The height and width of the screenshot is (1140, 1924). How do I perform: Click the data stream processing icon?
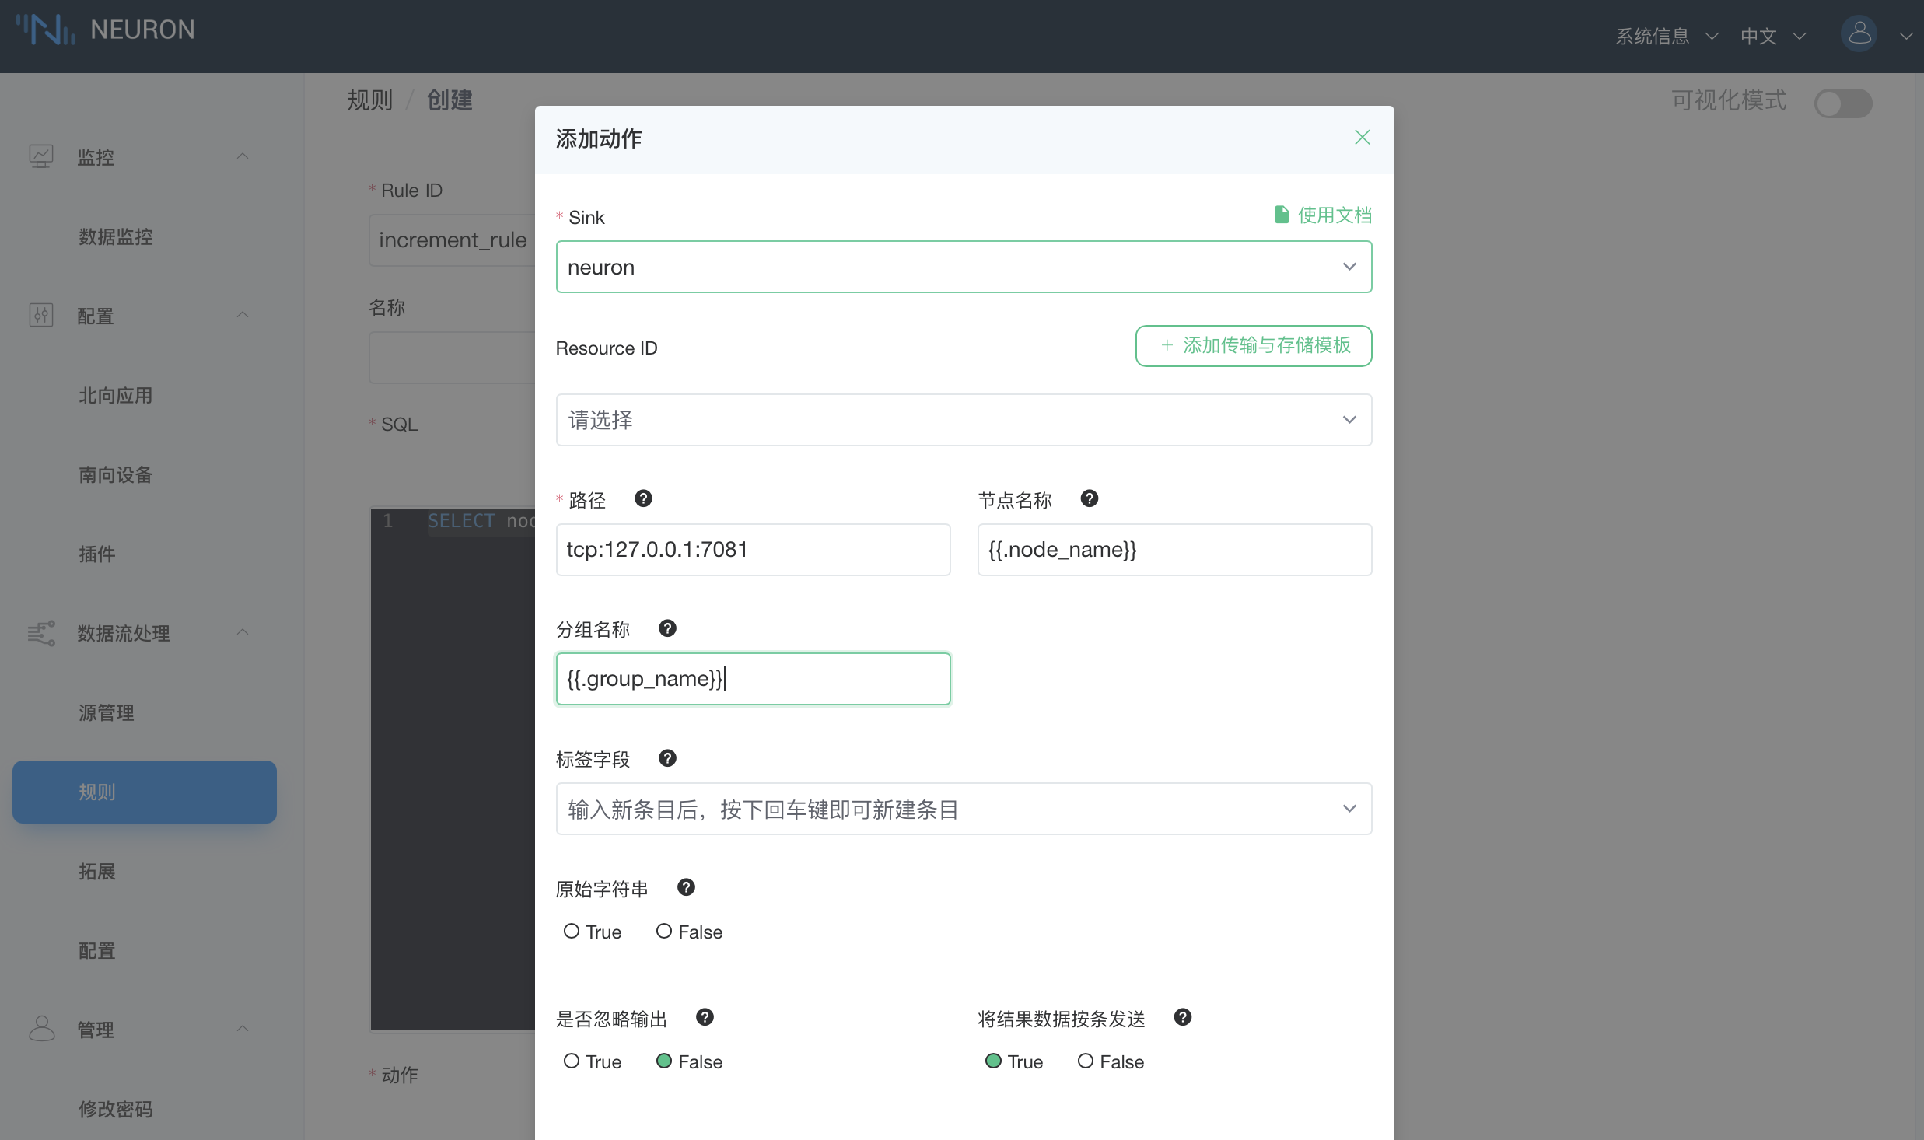[41, 633]
